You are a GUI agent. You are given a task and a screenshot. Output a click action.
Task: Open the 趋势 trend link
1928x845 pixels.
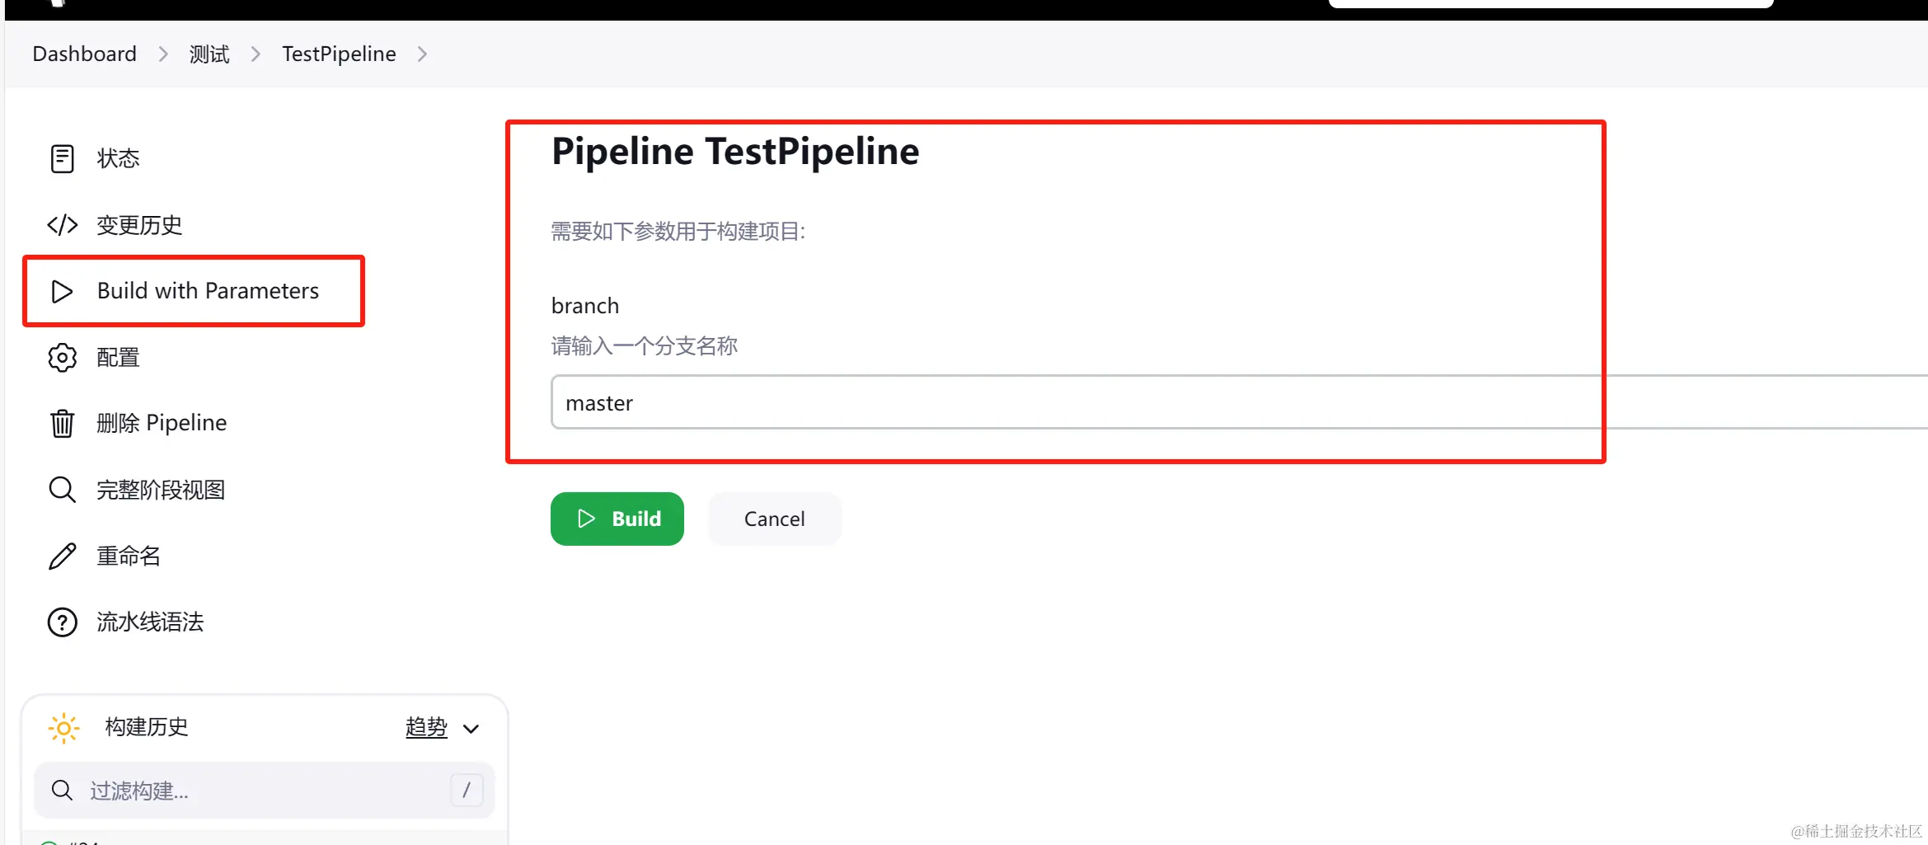click(426, 727)
